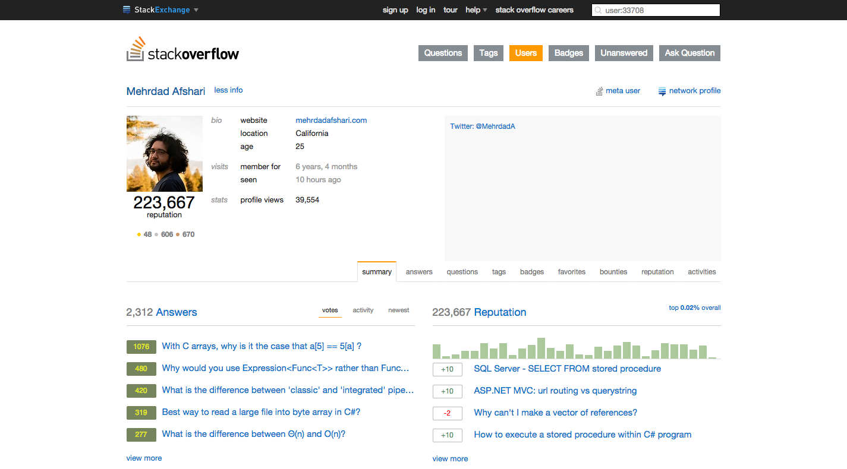Screen dimensions: 847x469
Task: Click the user profile photo
Action: (165, 154)
